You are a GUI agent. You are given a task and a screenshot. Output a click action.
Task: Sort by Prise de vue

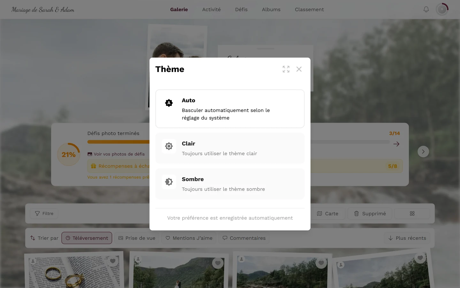pyautogui.click(x=137, y=238)
